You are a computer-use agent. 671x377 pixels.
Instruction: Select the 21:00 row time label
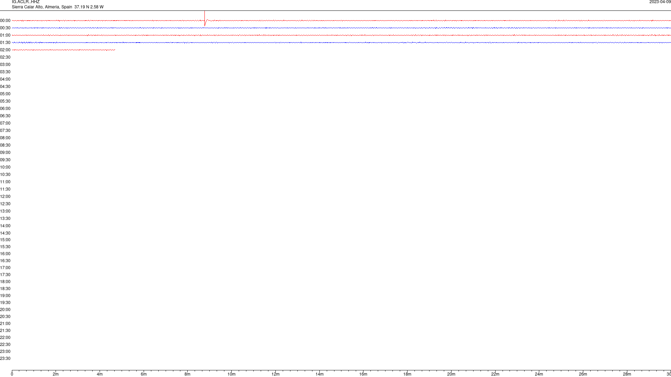point(5,324)
